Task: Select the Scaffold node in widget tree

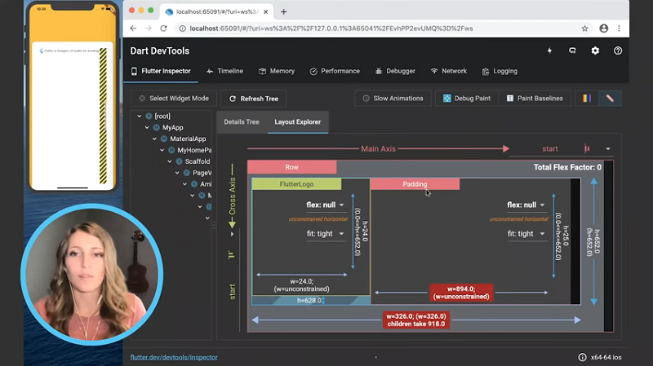Action: [197, 161]
